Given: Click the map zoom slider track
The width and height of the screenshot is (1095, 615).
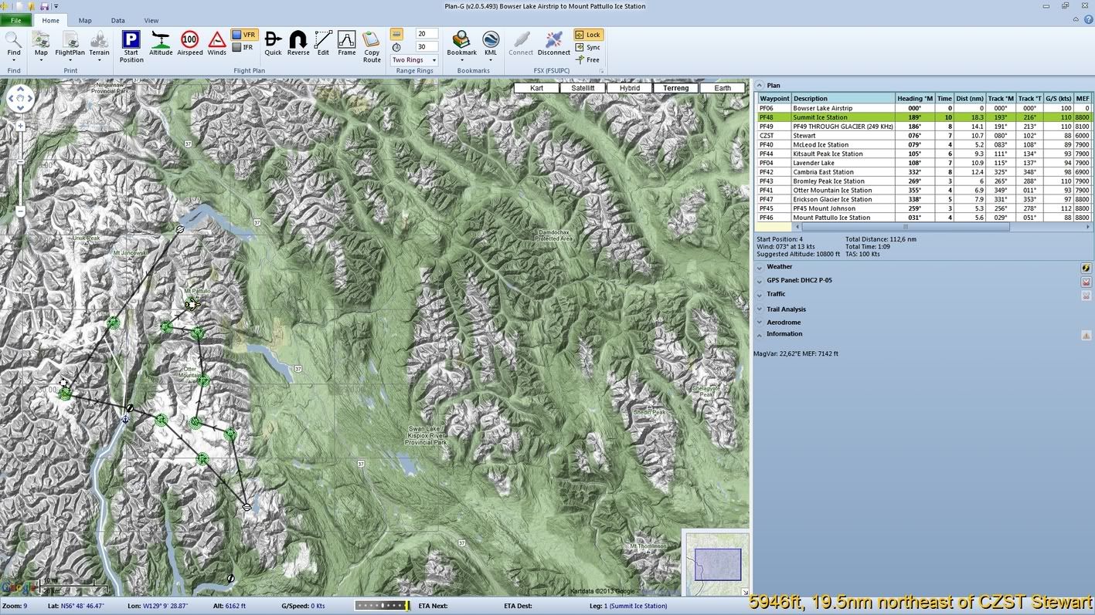Looking at the screenshot, I should (x=20, y=168).
